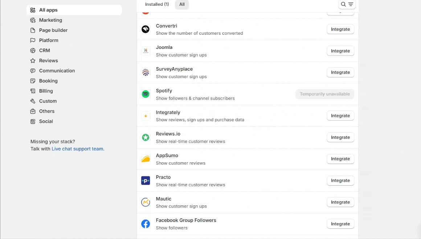Open the Marketing category
The image size is (421, 239).
click(50, 20)
